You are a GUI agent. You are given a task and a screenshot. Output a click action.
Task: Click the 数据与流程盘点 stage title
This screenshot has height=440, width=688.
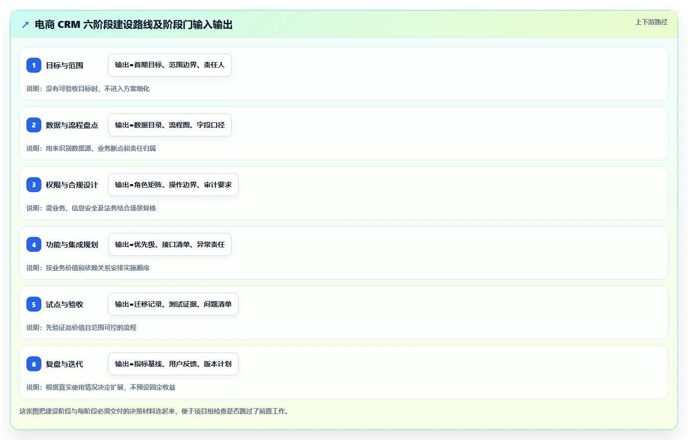coord(72,125)
